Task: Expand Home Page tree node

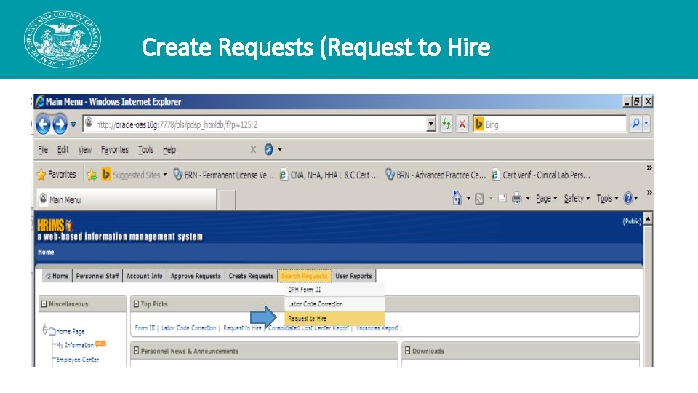Action: coord(45,330)
